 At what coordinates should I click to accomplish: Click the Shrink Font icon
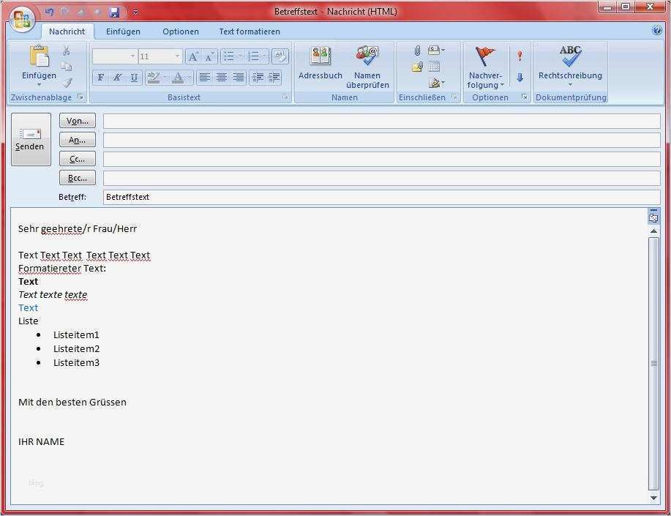(209, 56)
